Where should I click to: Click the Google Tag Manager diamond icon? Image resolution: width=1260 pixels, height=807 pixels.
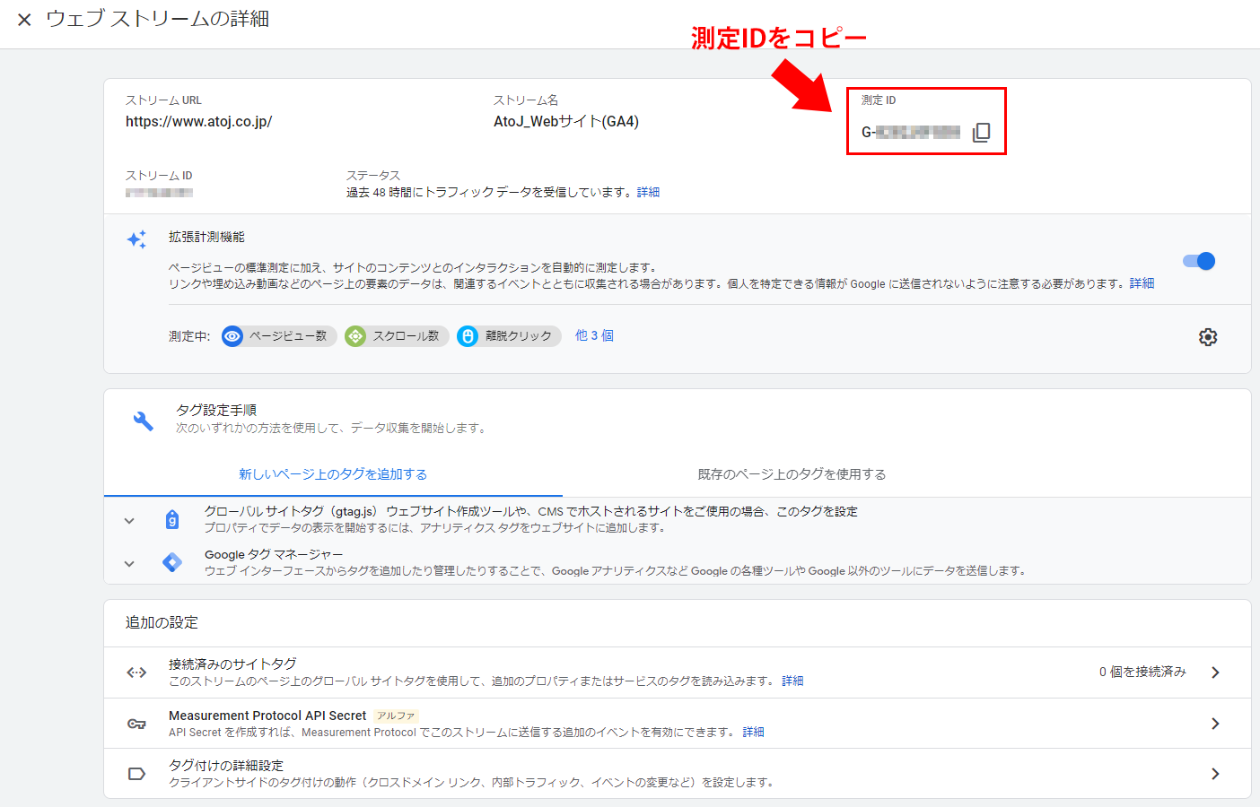coord(172,562)
